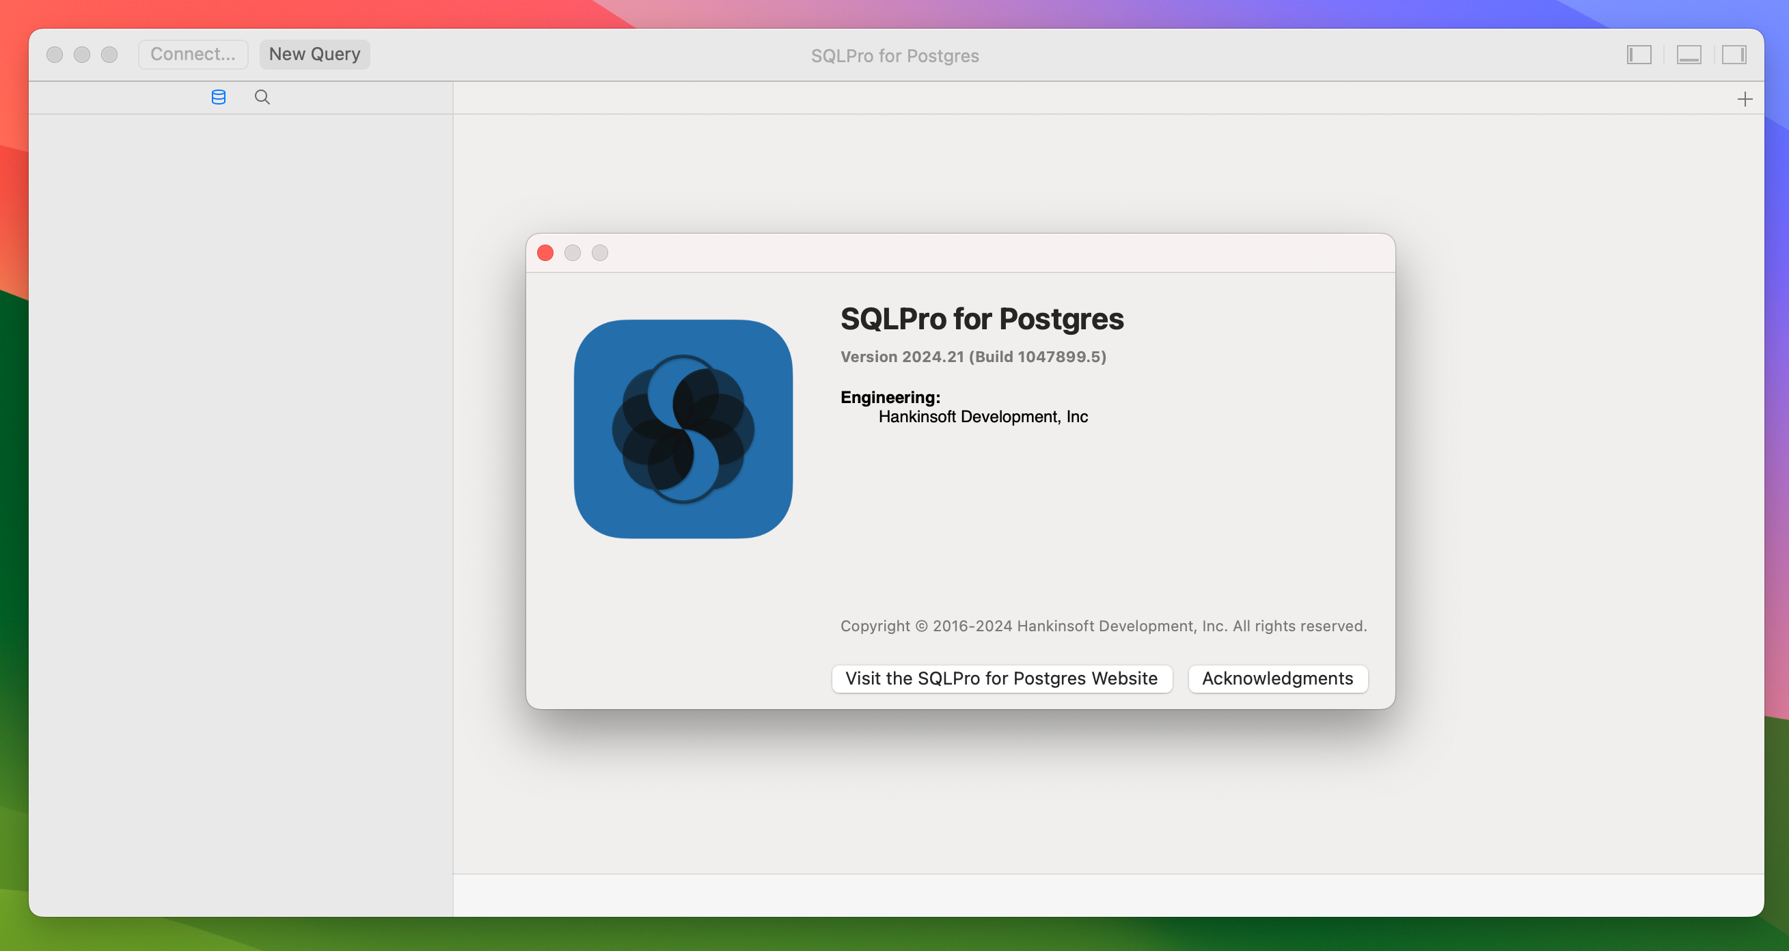Click the yellow minimize window button
The image size is (1789, 951).
pos(574,253)
